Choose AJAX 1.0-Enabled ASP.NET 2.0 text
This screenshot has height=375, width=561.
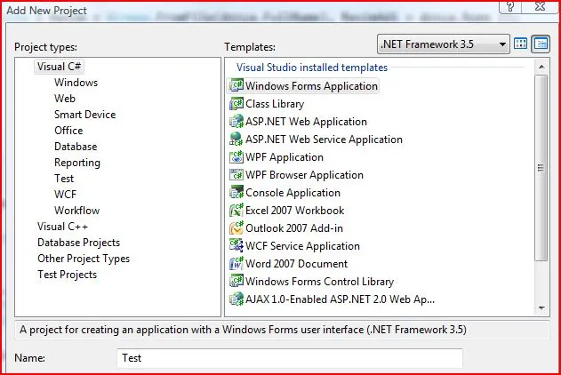click(341, 299)
